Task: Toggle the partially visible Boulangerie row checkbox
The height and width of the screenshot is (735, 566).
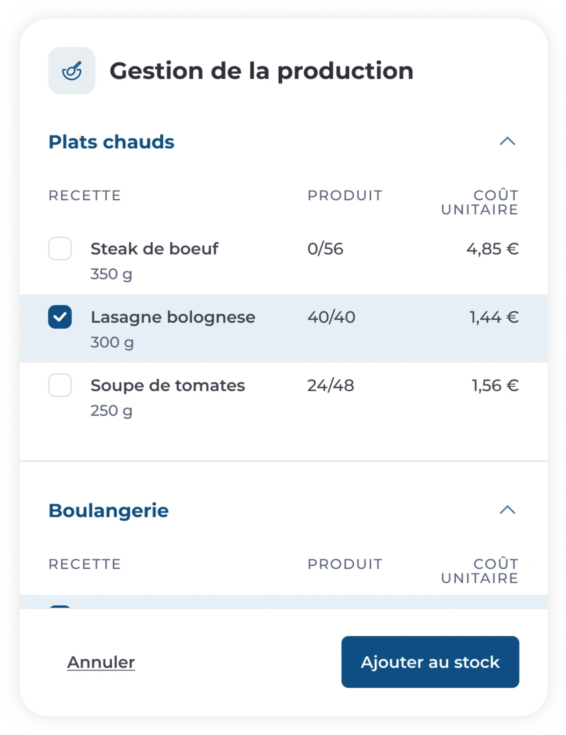Action: click(60, 607)
